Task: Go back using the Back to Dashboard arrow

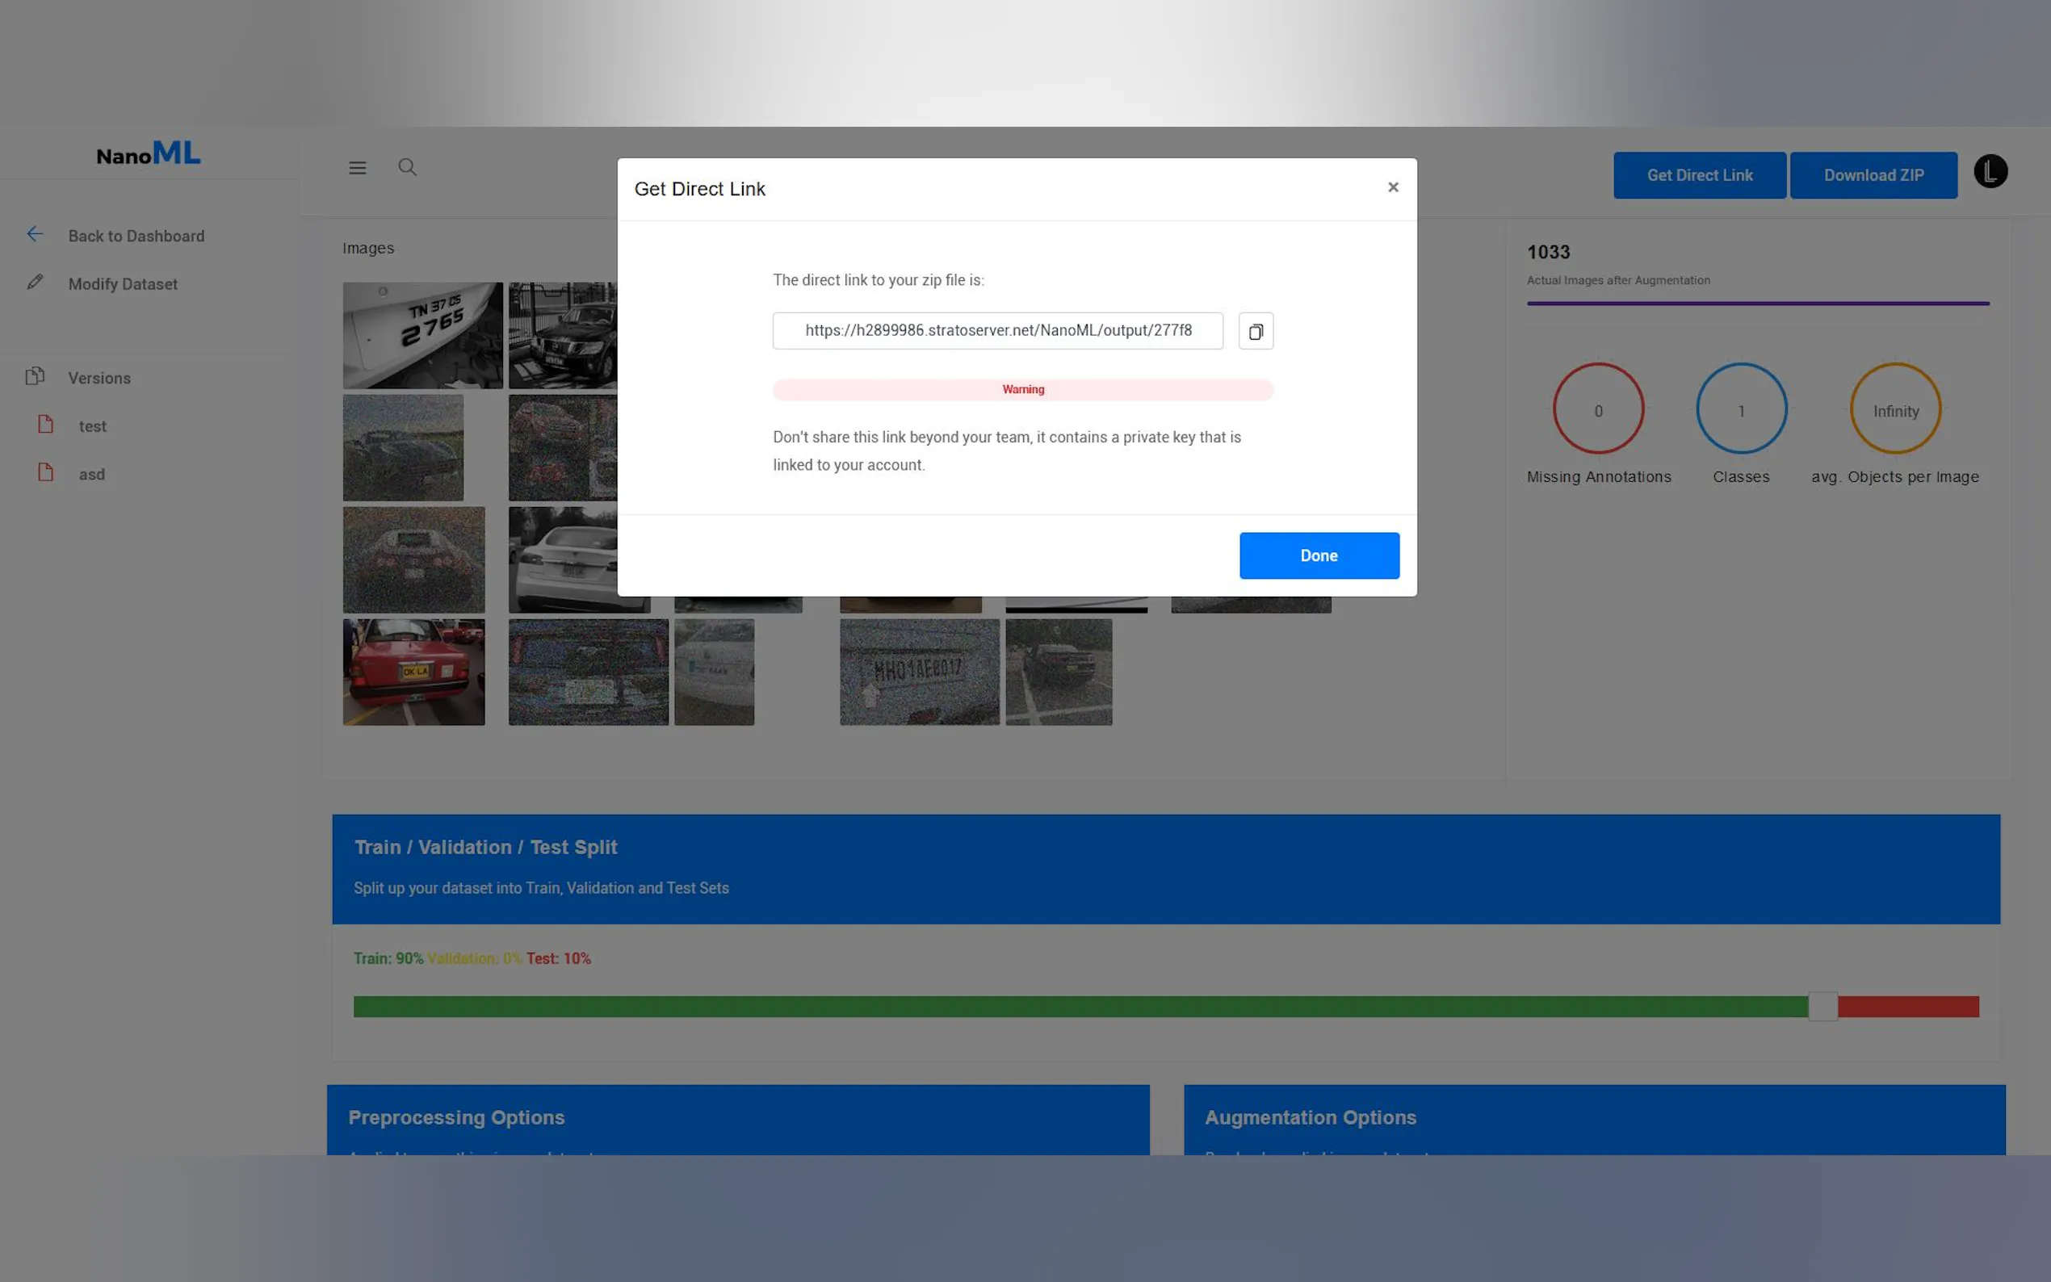Action: (35, 234)
